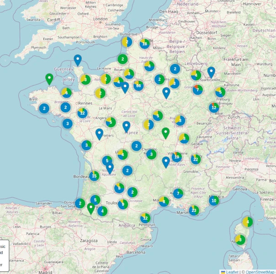
Task: Expand the 23 cluster near Marseille
Action: [194, 211]
